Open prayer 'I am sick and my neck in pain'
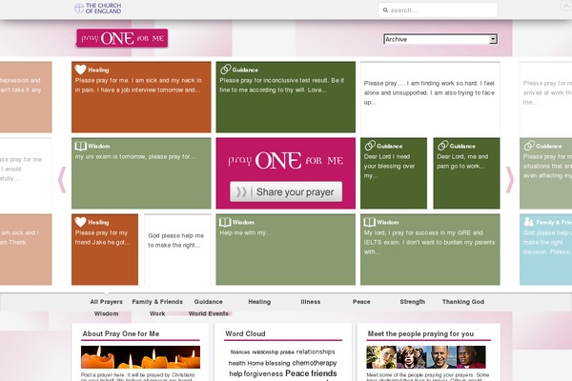This screenshot has height=381, width=572. (x=141, y=97)
